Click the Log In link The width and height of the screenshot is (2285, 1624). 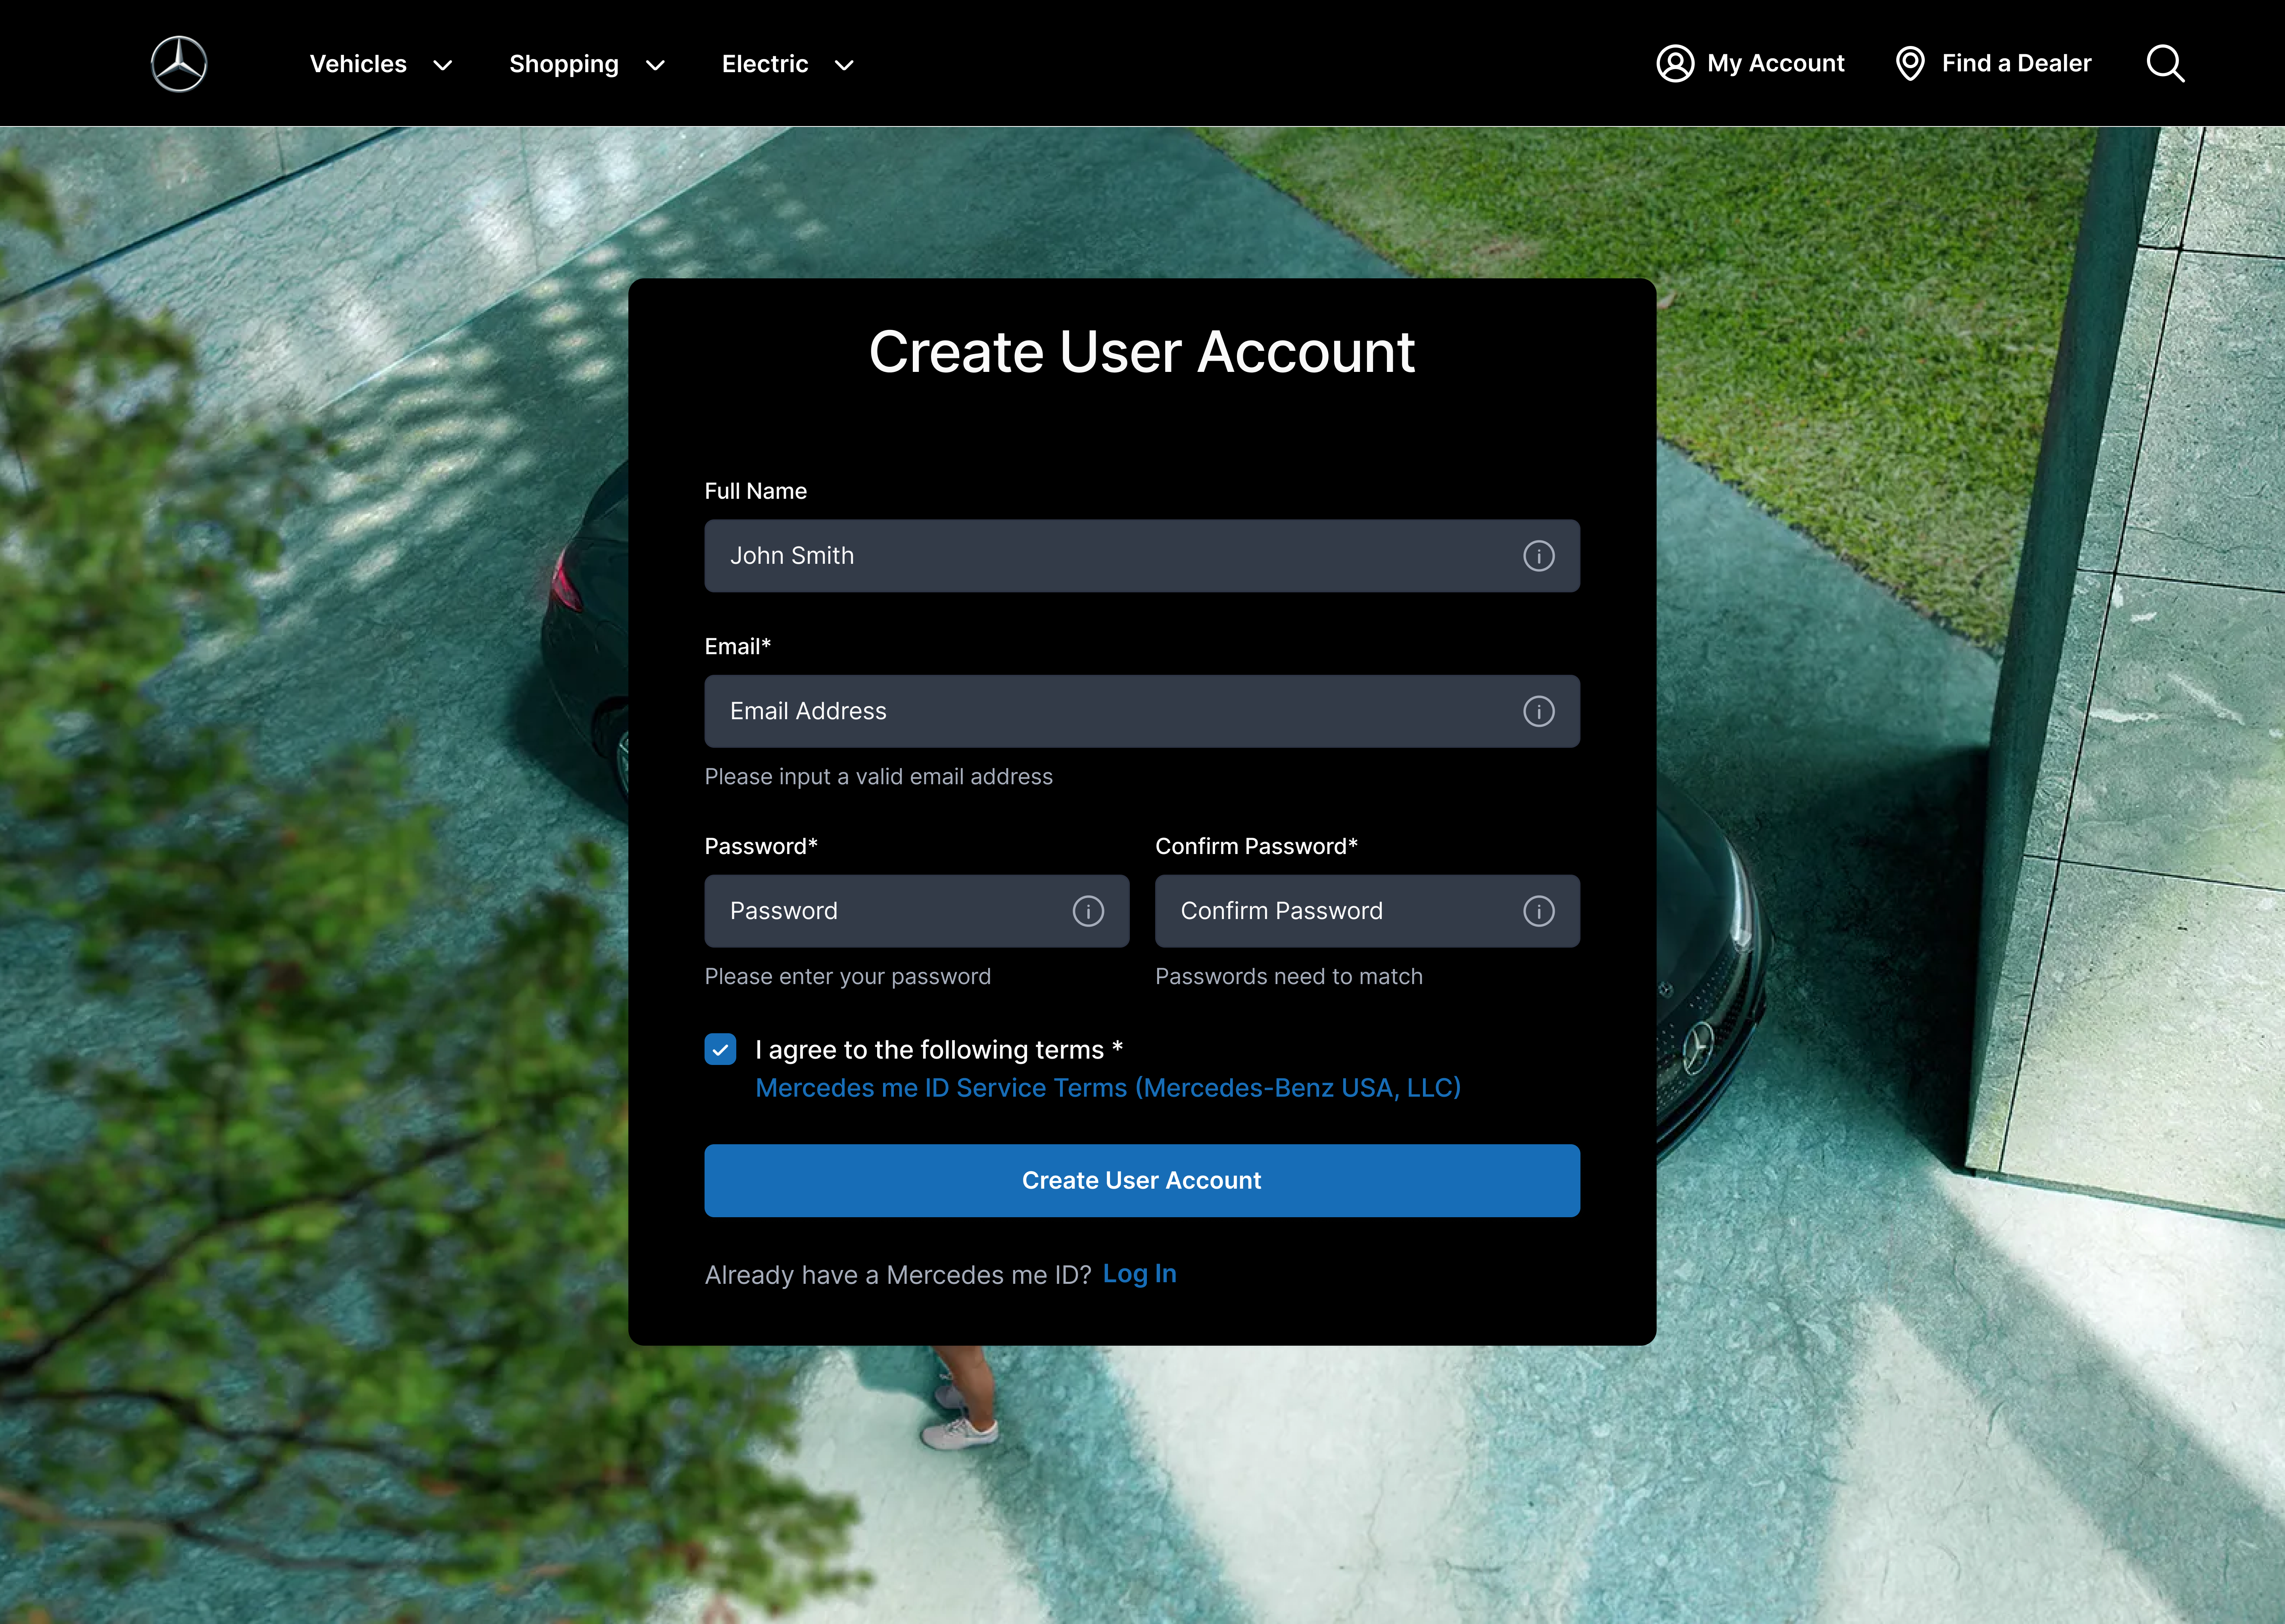point(1139,1274)
